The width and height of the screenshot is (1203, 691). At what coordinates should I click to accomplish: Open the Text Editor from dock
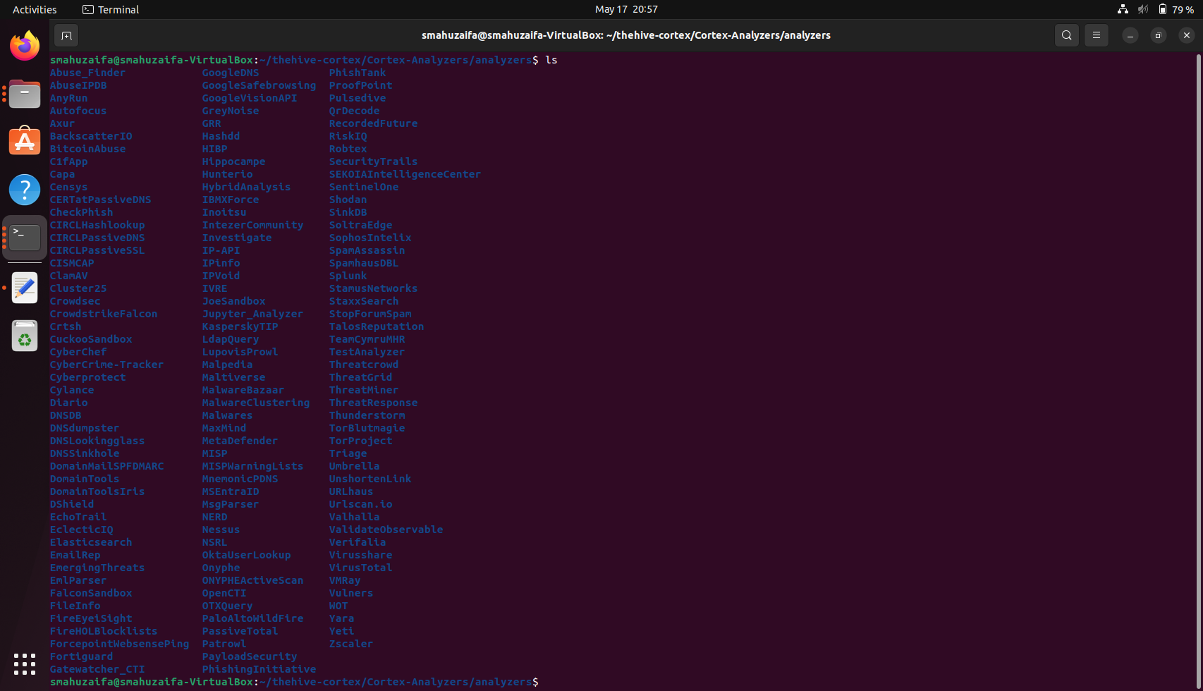tap(25, 288)
